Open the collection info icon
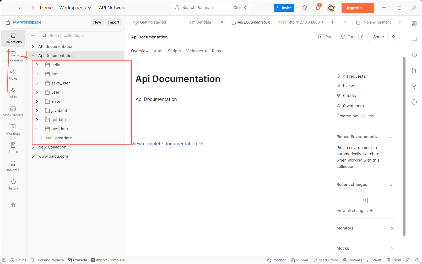Image resolution: width=422 pixels, height=264 pixels. [x=414, y=102]
